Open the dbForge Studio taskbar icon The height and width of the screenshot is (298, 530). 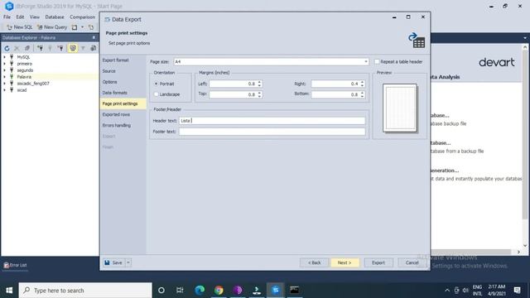click(276, 291)
